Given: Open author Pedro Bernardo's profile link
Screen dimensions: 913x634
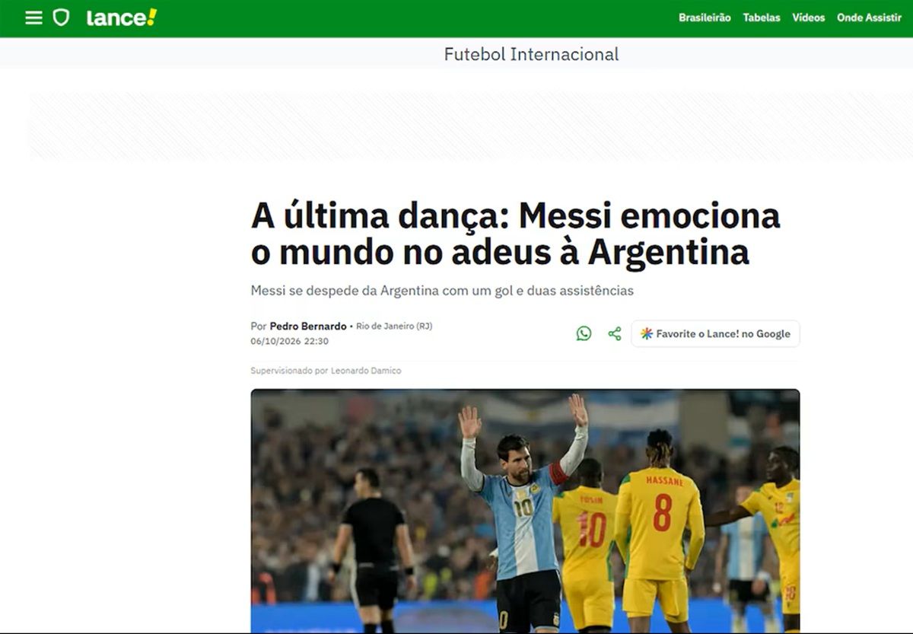Looking at the screenshot, I should point(307,327).
